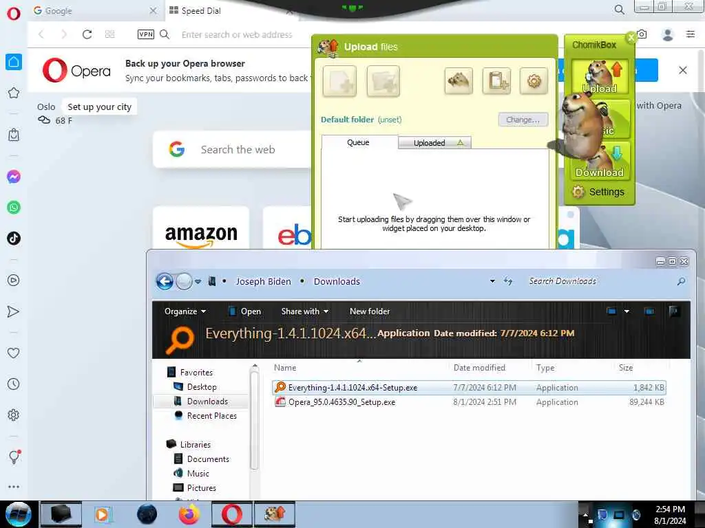705x528 pixels.
Task: Select Documents under Libraries
Action: point(202,459)
